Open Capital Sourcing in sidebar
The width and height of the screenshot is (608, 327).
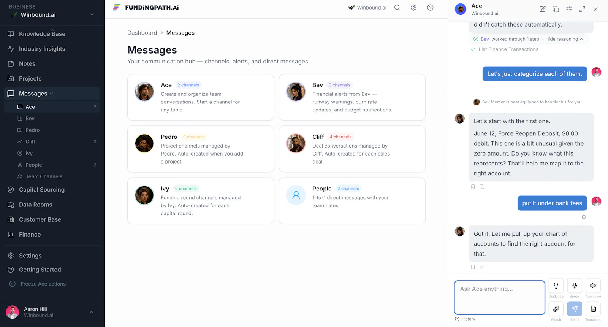tap(52, 190)
